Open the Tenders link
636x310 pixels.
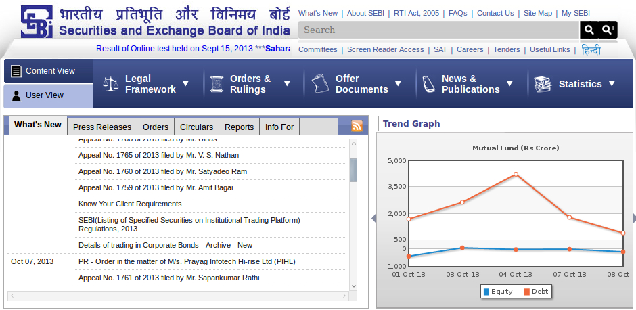coord(507,49)
